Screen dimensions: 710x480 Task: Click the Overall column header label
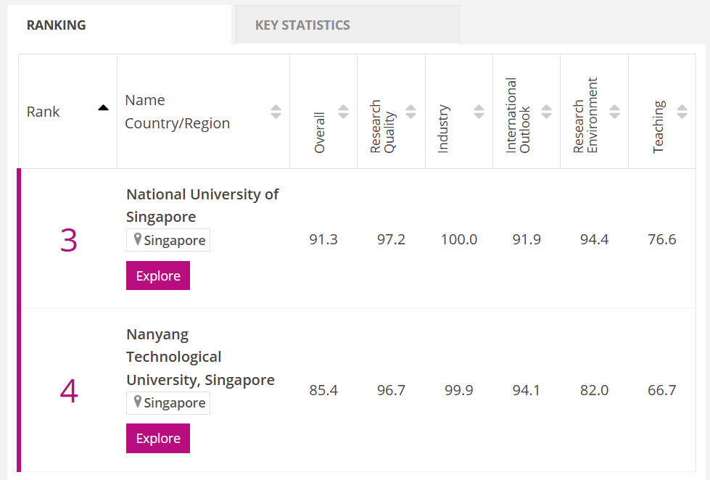tap(320, 133)
